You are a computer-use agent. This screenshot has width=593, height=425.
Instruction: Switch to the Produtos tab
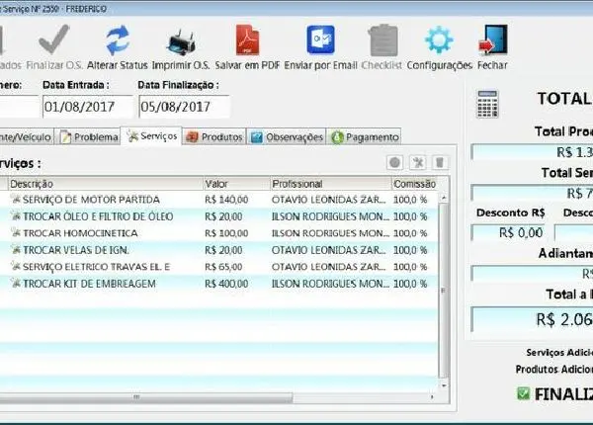pos(213,136)
